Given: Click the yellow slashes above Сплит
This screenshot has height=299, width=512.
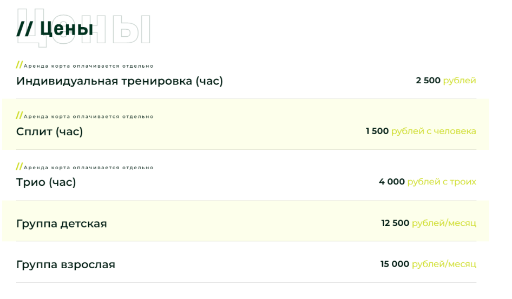Looking at the screenshot, I should tap(19, 115).
